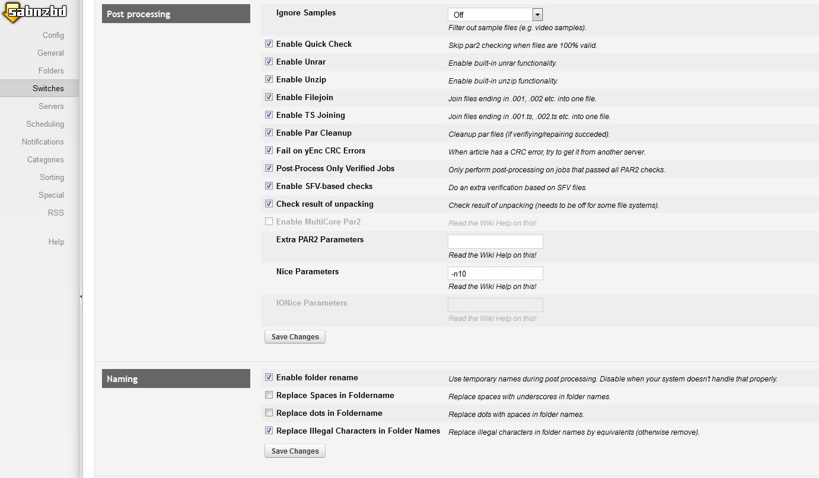819x478 pixels.
Task: Open the Notifications settings page
Action: click(x=43, y=142)
